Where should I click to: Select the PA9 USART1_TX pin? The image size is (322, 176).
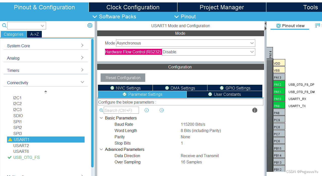click(279, 106)
